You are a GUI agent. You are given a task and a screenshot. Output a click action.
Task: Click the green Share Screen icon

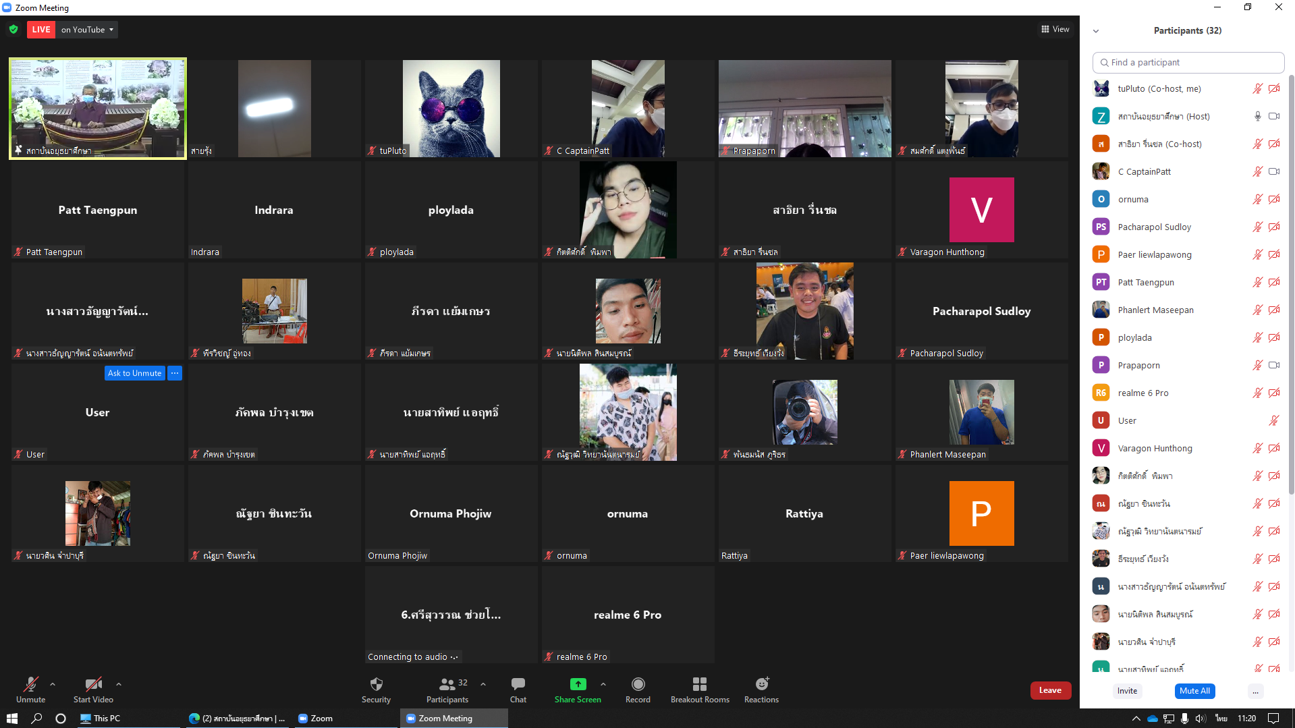click(578, 684)
